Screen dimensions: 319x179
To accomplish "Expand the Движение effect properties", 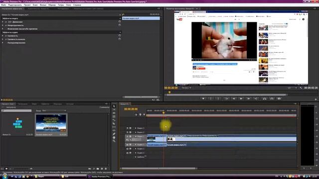I will coord(2,22).
